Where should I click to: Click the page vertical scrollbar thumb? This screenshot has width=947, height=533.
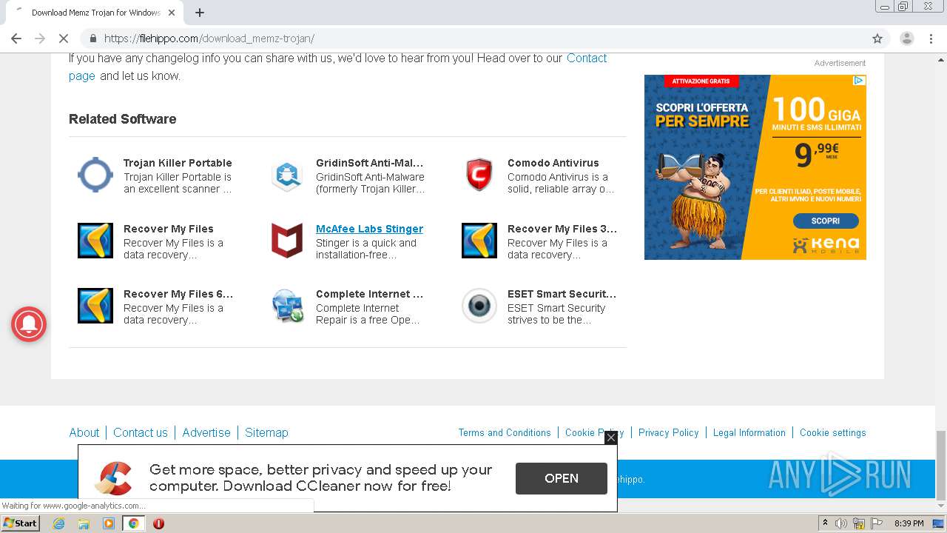[941, 465]
